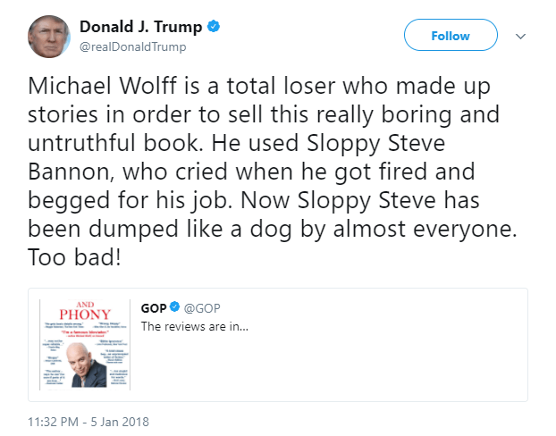Click the blue verified badge beside Trump's name
The image size is (556, 436).
click(x=214, y=27)
